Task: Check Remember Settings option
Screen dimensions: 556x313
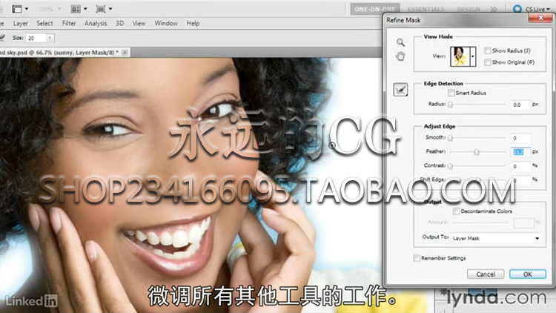Action: (417, 258)
